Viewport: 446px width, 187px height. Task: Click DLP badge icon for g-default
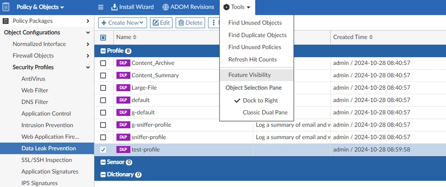coord(123,112)
